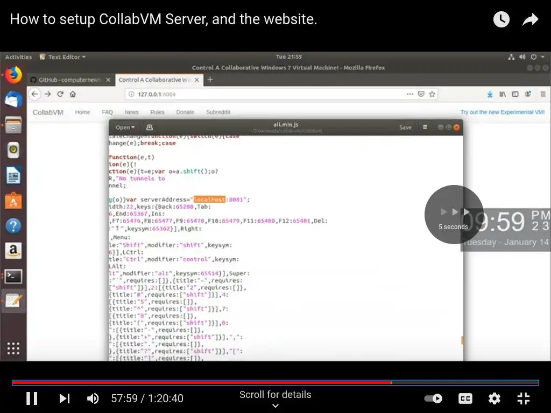This screenshot has height=413, width=551.
Task: Launch Rhythmbox from the dock
Action: point(13,151)
